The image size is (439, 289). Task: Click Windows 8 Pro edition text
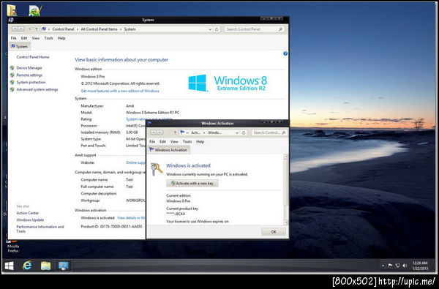[93, 76]
